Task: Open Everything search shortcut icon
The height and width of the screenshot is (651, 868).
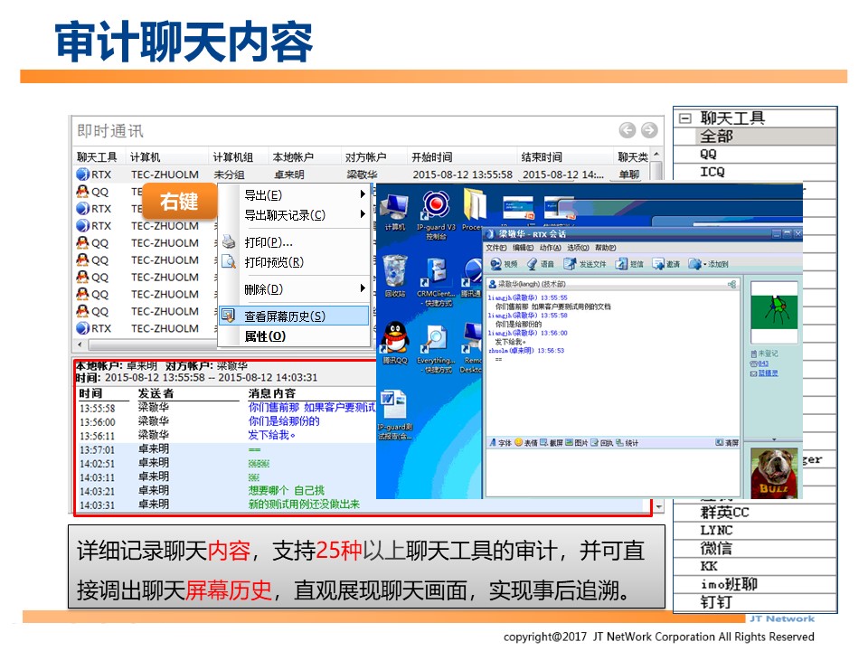Action: coord(436,349)
